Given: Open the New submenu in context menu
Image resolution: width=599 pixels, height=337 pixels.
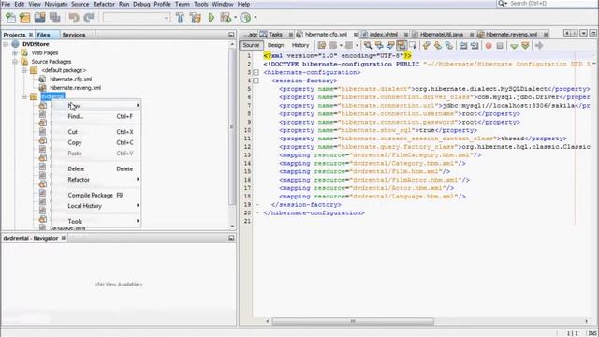Looking at the screenshot, I should pos(96,105).
